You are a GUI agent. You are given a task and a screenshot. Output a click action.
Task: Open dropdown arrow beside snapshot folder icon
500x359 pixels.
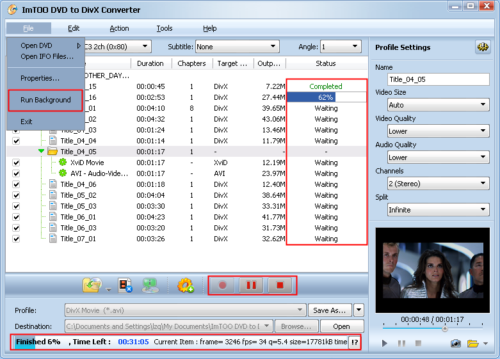click(x=486, y=344)
